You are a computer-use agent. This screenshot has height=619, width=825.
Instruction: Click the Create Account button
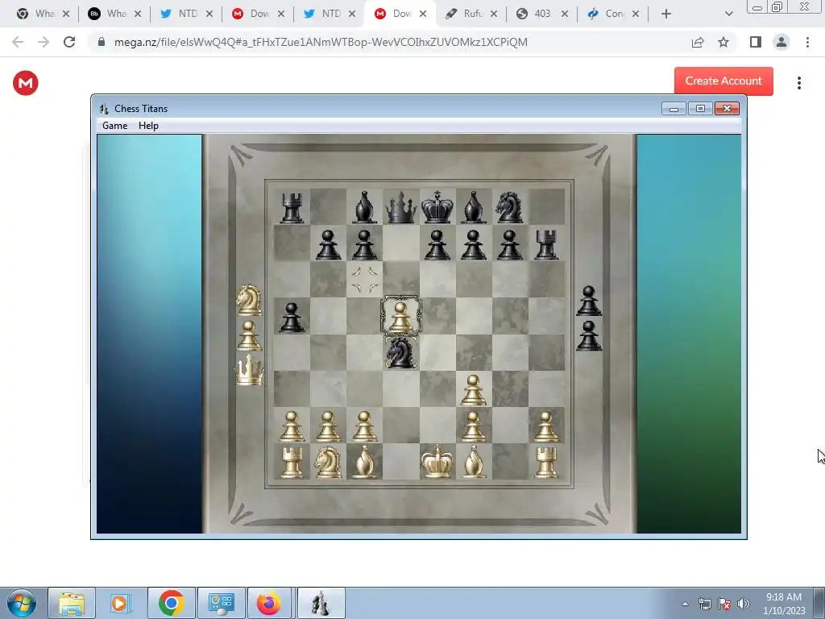click(x=723, y=81)
